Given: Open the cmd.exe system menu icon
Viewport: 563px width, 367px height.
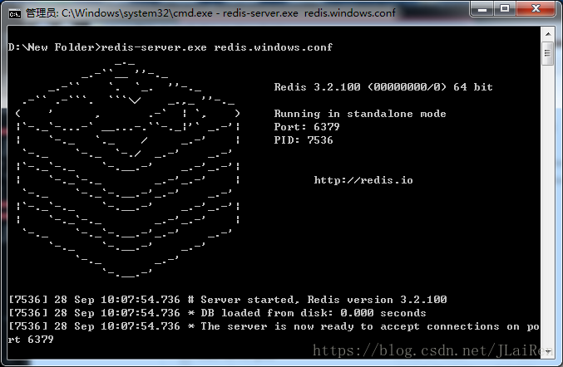Looking at the screenshot, I should pos(15,13).
